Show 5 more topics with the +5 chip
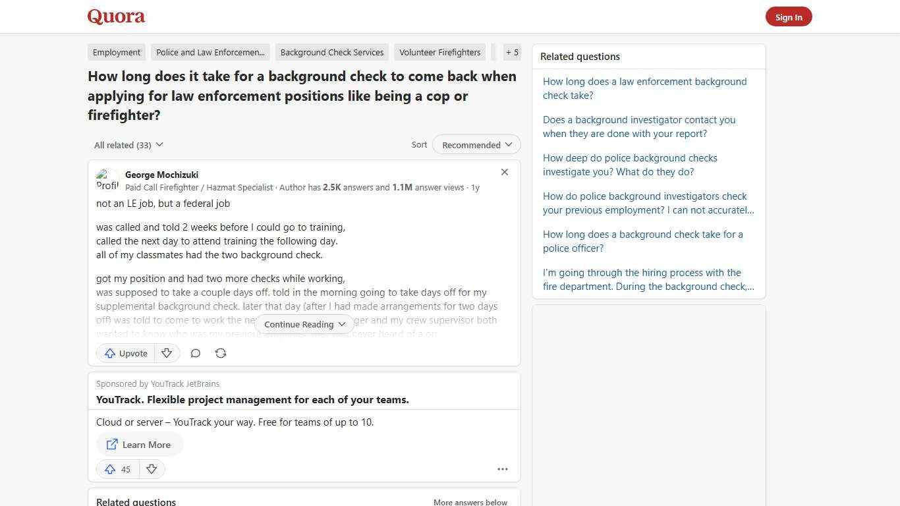Image resolution: width=900 pixels, height=506 pixels. point(512,52)
